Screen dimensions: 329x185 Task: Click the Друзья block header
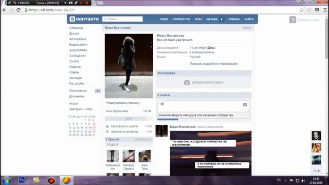click(x=129, y=139)
